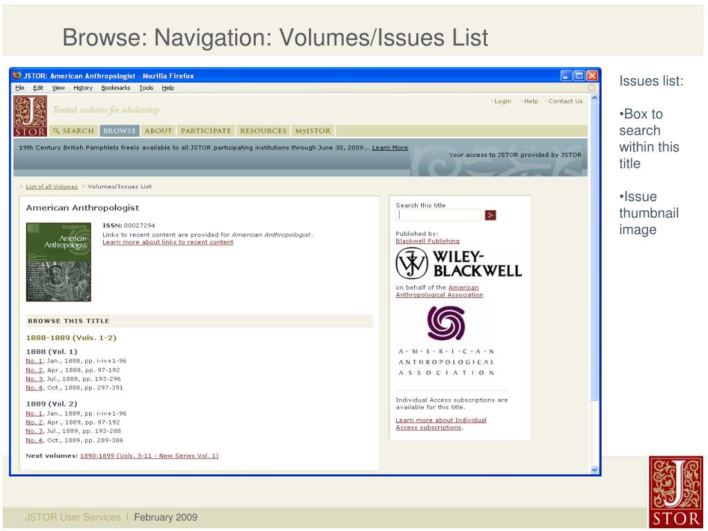708x531 pixels.
Task: Switch to the SEARCH tab
Action: 73,131
